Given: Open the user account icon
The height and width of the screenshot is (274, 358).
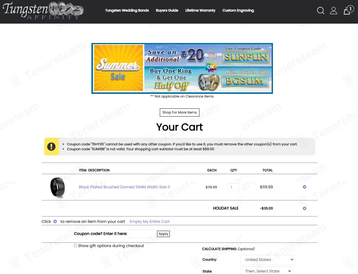Looking at the screenshot, I should 333,11.
